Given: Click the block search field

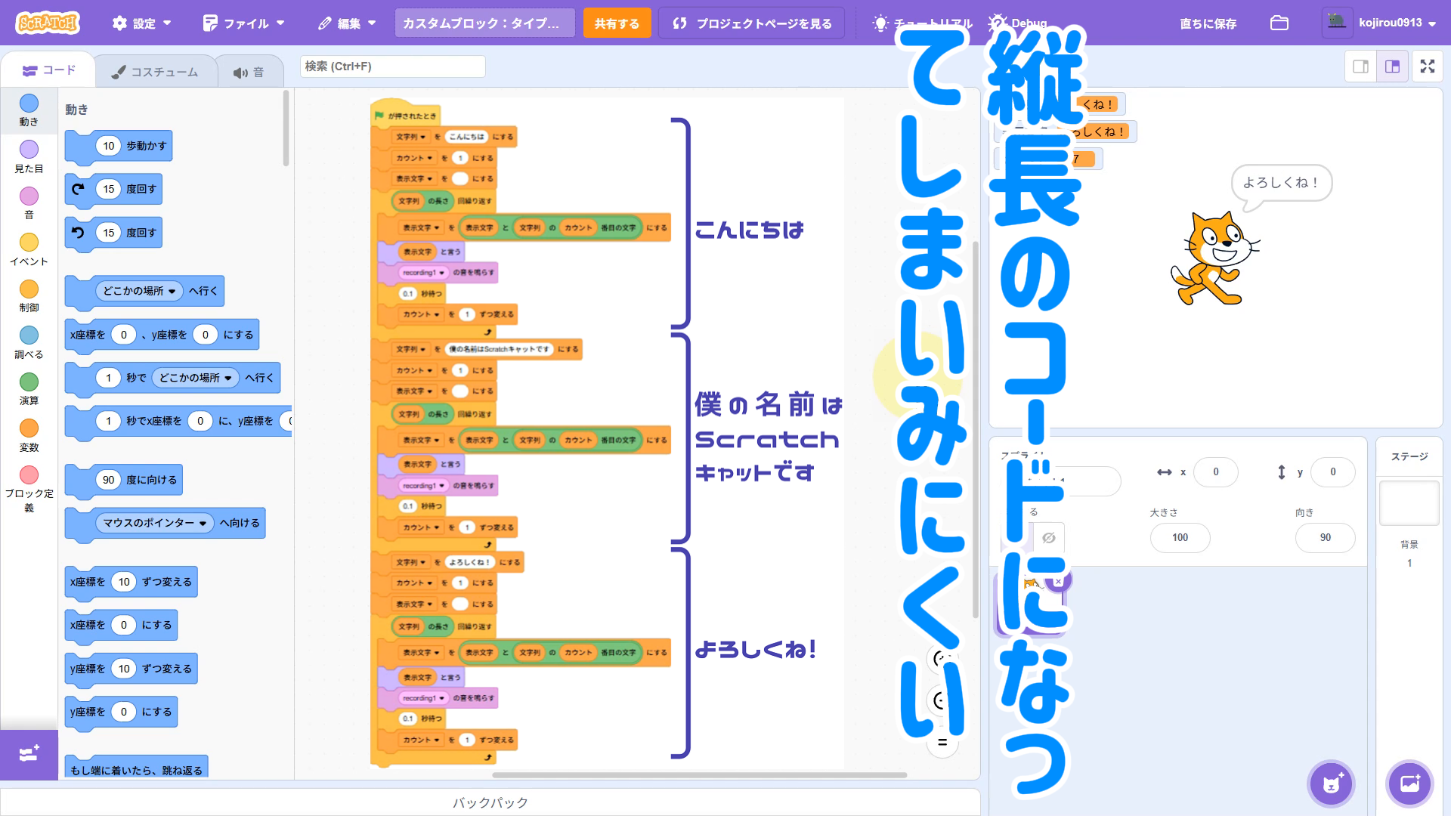Looking at the screenshot, I should [x=392, y=66].
